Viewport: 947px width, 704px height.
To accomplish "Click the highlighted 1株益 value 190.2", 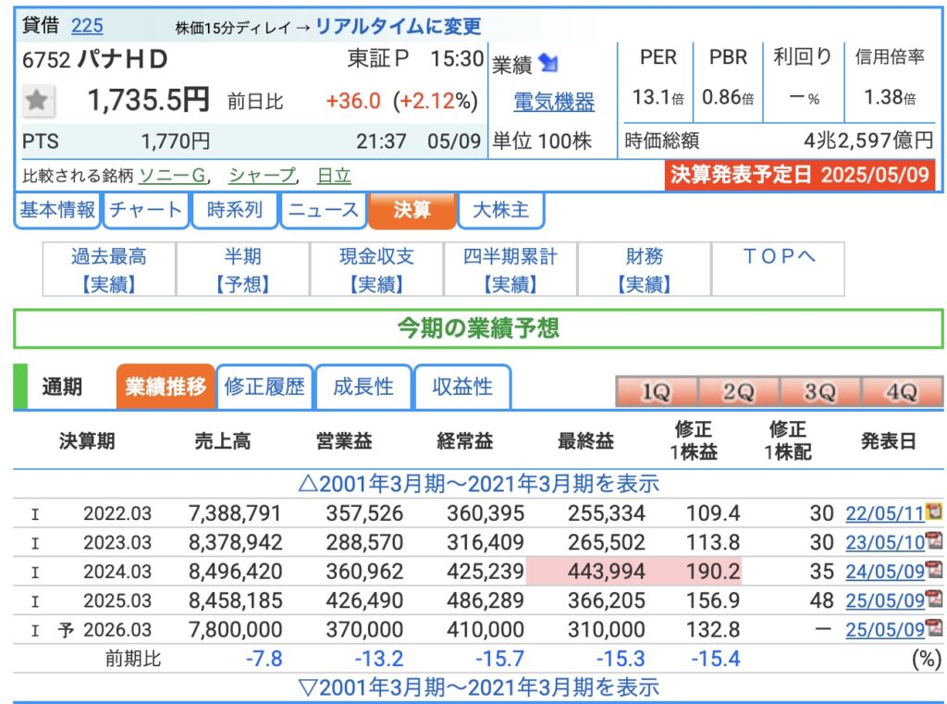I will point(713,571).
